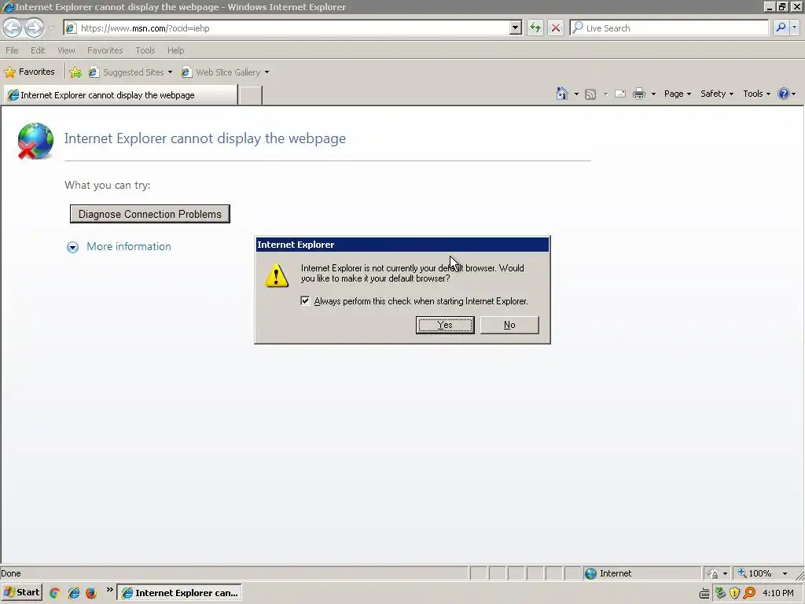Open the Tools menu in menu bar

point(145,50)
